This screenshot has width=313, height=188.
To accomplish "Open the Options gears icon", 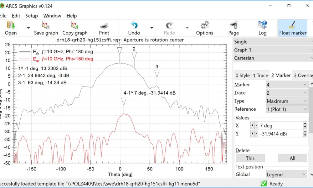I will [x=205, y=25].
